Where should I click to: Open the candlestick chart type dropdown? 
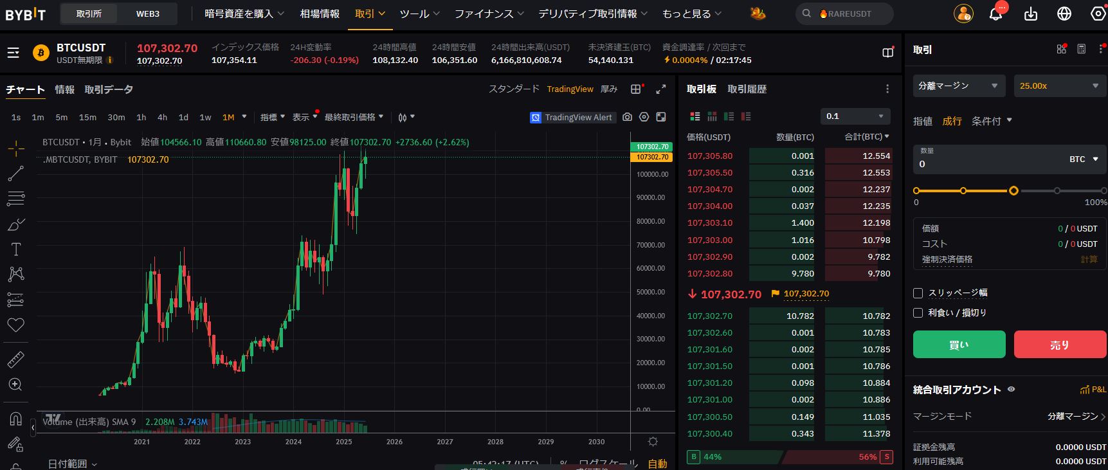point(406,117)
